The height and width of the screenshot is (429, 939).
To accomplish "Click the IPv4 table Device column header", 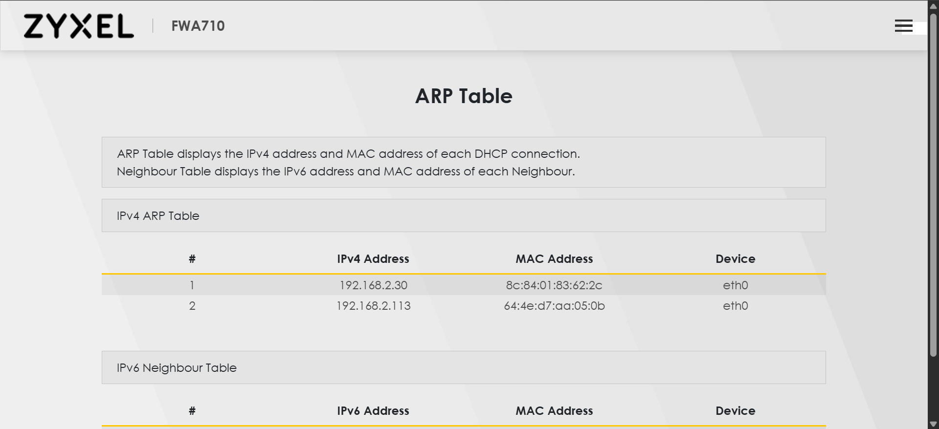I will tap(736, 259).
